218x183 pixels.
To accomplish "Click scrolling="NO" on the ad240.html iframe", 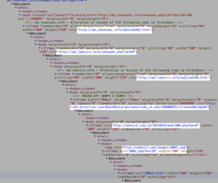I will (68, 77).
